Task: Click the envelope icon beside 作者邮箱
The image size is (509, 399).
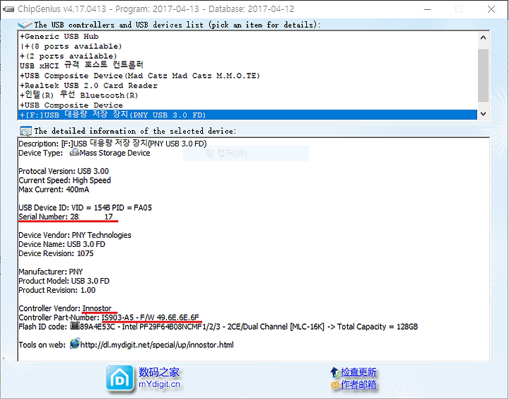Action: click(334, 385)
